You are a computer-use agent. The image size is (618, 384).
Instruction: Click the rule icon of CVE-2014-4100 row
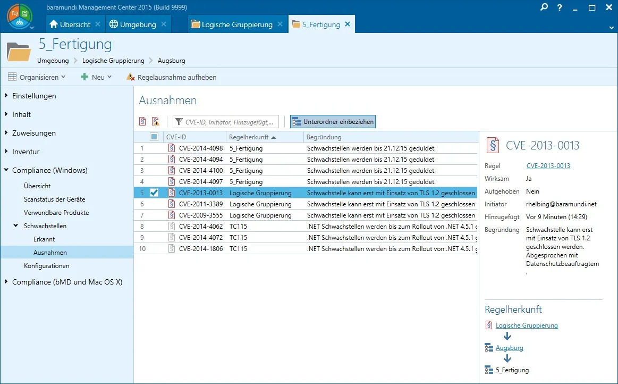tap(172, 170)
